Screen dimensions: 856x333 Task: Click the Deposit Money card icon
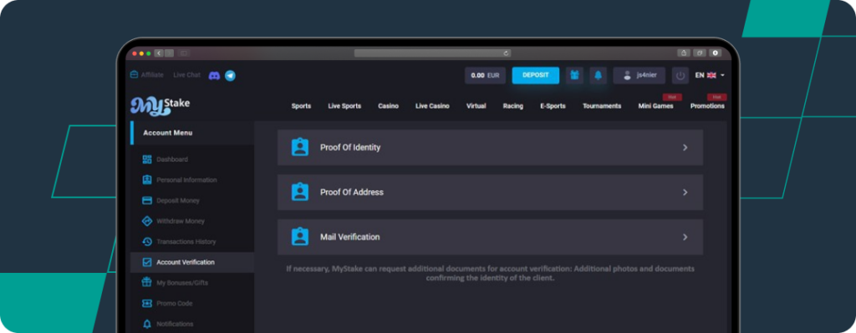pos(147,200)
